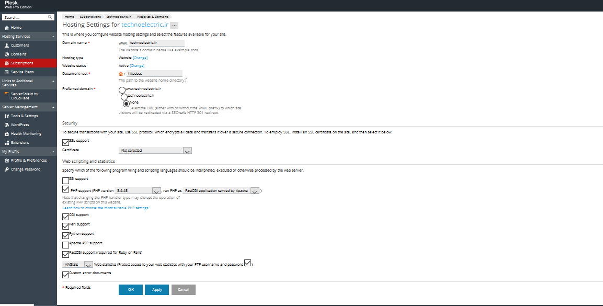Open Service Plans icon
Viewport: 603px width, 306px height.
[7, 72]
